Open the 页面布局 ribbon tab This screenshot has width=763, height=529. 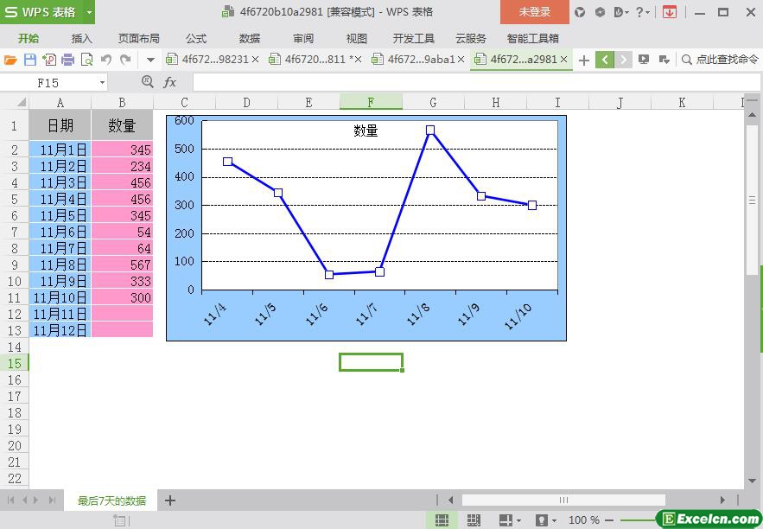138,38
